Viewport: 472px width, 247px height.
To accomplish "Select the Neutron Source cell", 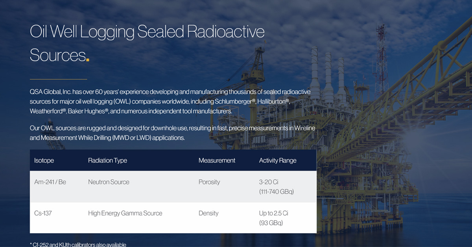I will [109, 182].
